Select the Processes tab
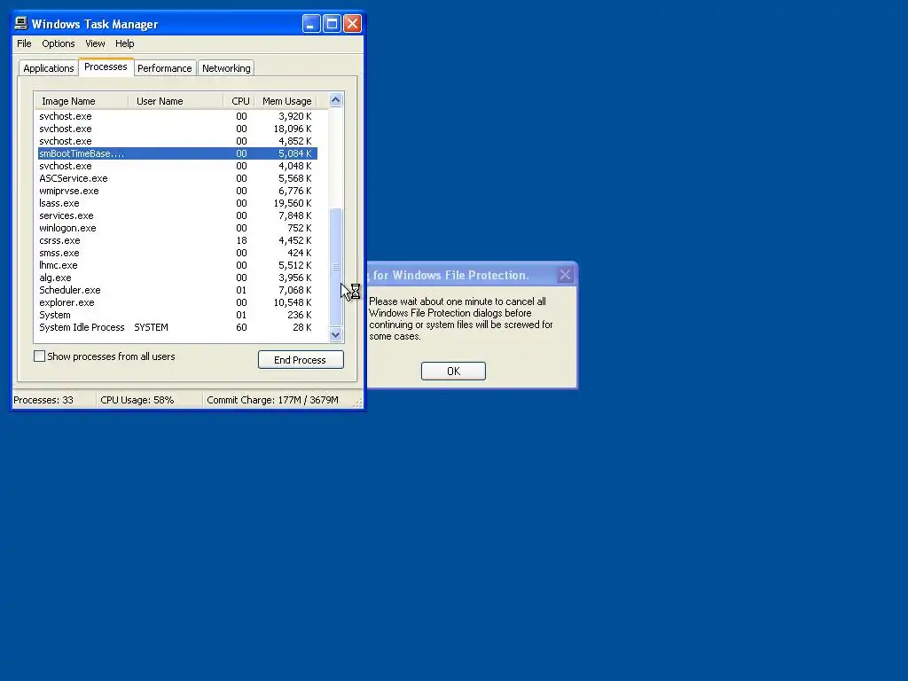Screen dimensions: 908x681 106,67
